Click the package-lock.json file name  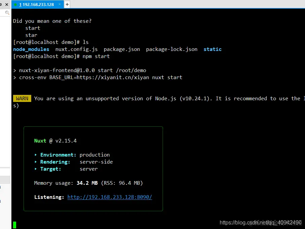point(172,49)
